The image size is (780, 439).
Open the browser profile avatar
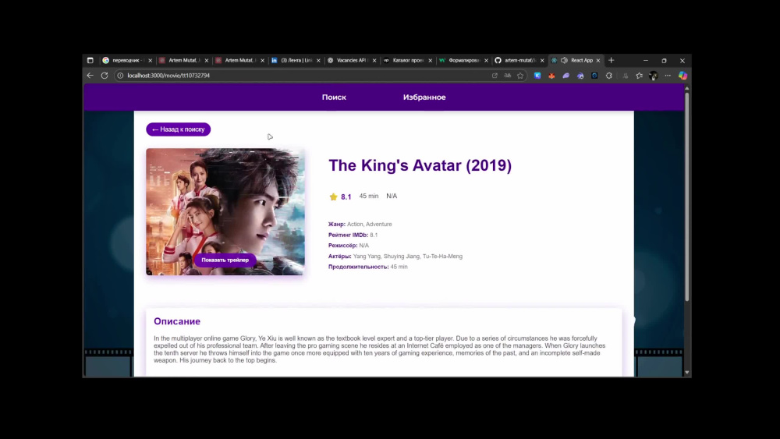pyautogui.click(x=654, y=76)
